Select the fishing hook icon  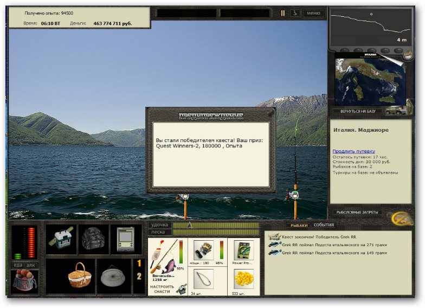pos(203,279)
